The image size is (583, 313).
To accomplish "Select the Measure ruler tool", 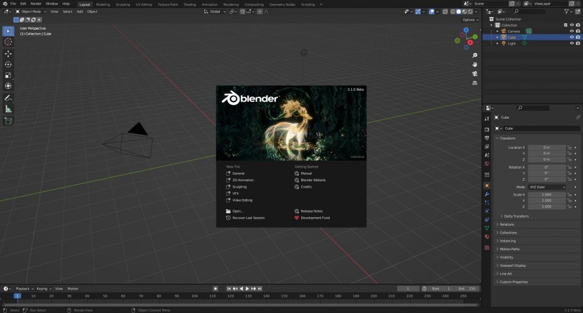I will [x=8, y=109].
